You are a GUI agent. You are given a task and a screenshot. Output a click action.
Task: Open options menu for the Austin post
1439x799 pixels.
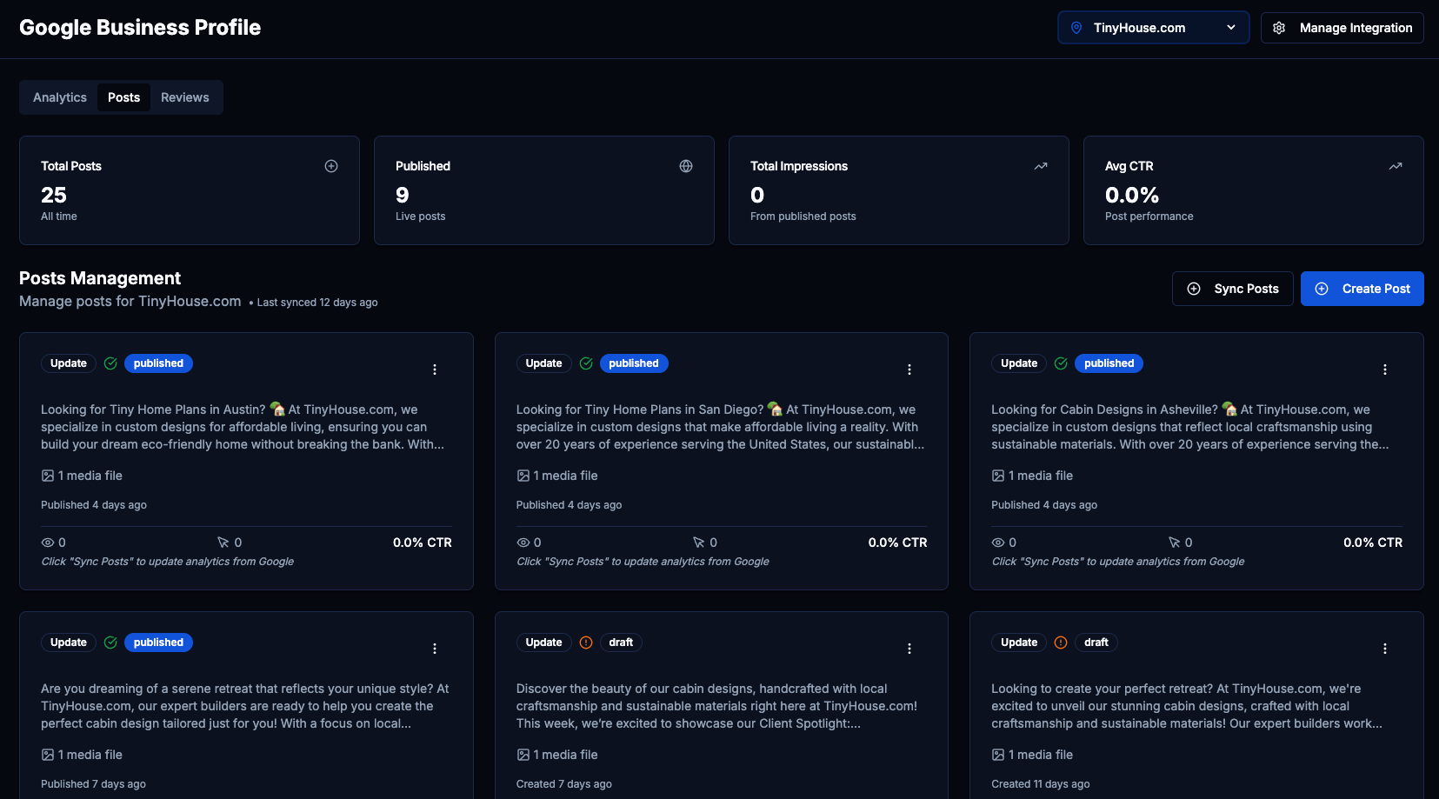coord(435,370)
